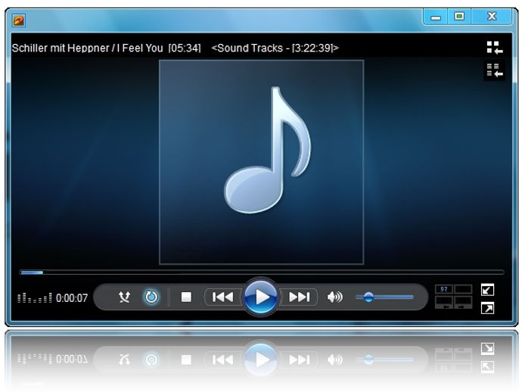Click the elapsed time 0:00:07
The height and width of the screenshot is (392, 522).
point(72,297)
